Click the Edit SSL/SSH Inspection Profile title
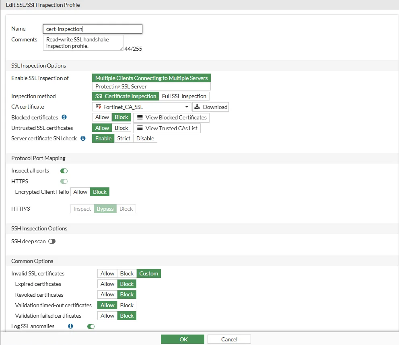The image size is (399, 345). click(x=43, y=5)
